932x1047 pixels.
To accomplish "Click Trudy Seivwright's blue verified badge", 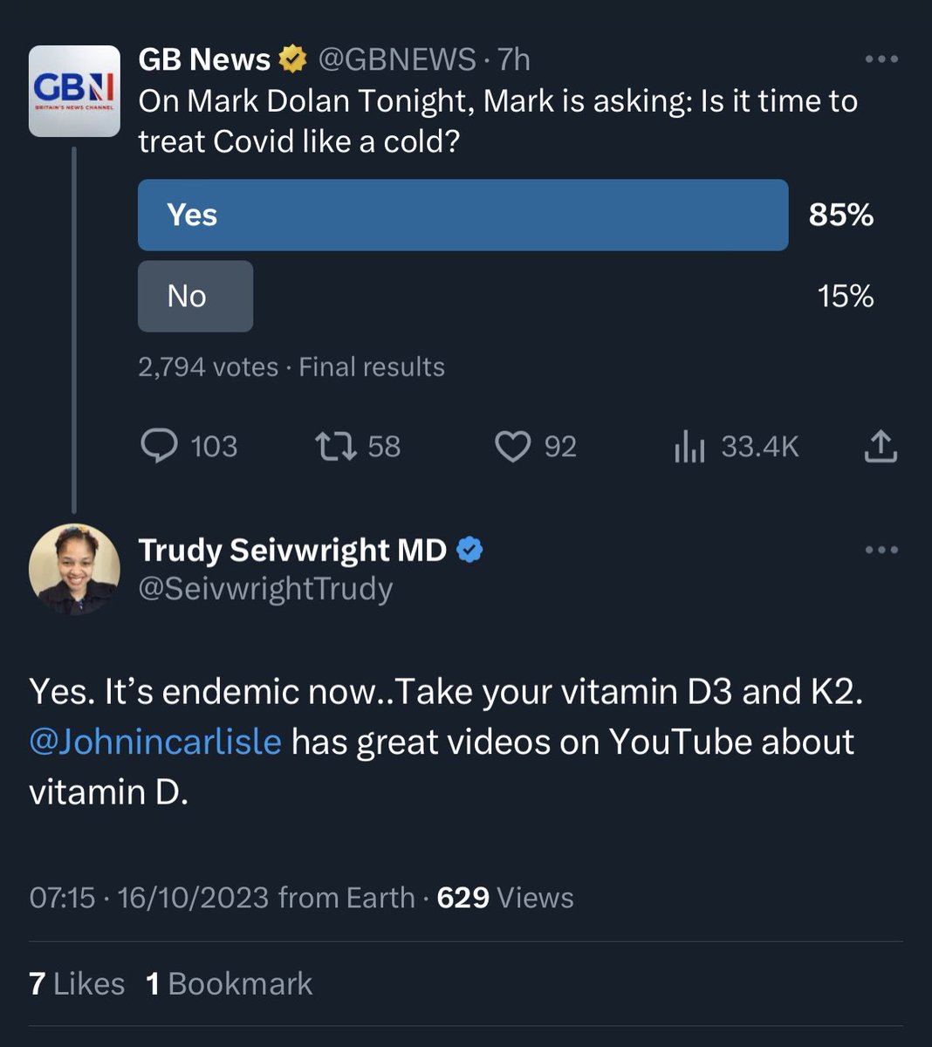I will pos(469,551).
